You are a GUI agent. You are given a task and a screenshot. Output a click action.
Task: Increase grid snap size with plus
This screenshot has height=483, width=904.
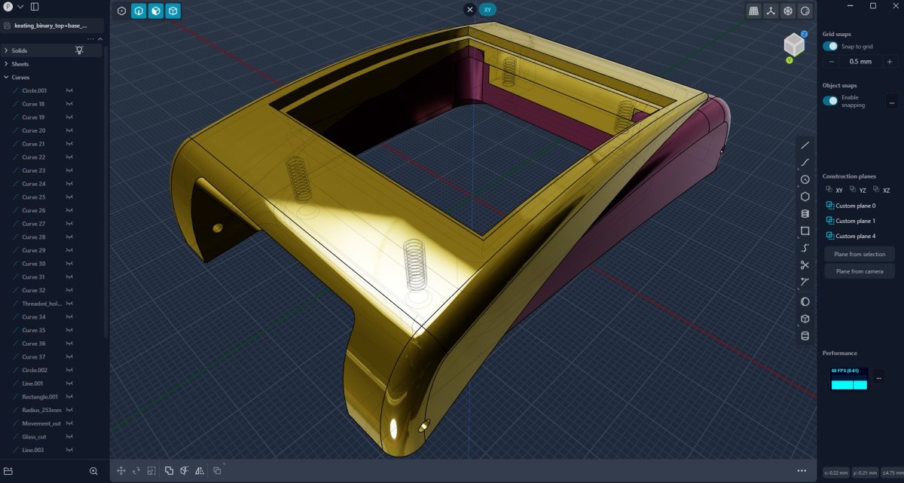887,62
